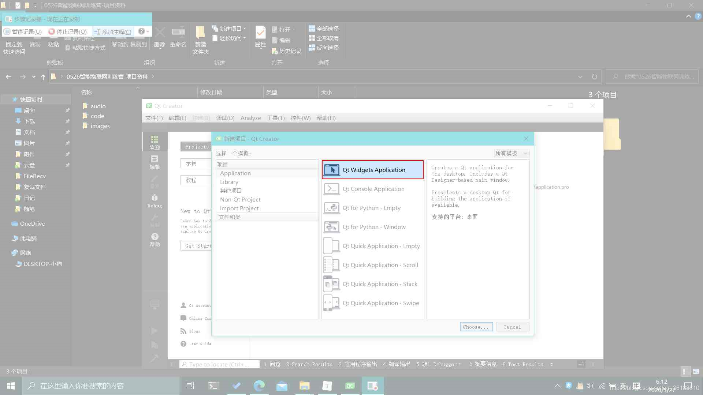This screenshot has height=395, width=703.
Task: Expand the ribbon with the chevron
Action: click(x=688, y=16)
